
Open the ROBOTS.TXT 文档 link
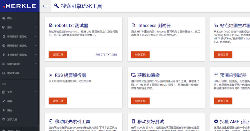click(106, 55)
